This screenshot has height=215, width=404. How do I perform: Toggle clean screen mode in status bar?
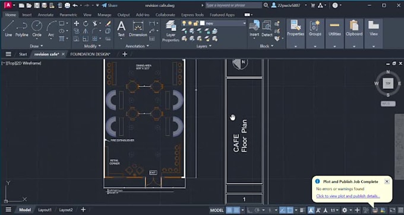click(x=392, y=210)
